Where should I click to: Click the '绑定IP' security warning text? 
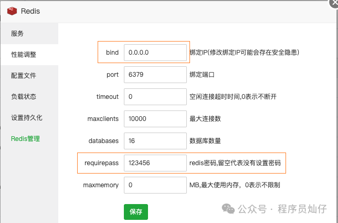pos(244,53)
